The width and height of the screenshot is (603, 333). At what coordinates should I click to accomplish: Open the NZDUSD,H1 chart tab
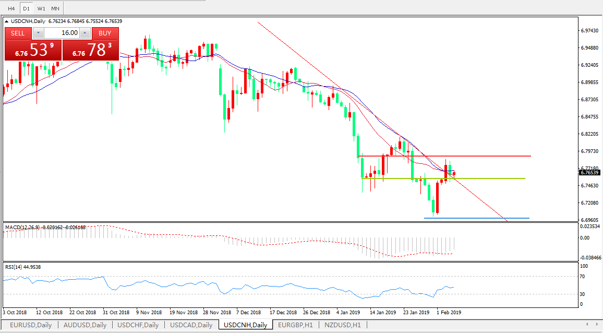342,325
